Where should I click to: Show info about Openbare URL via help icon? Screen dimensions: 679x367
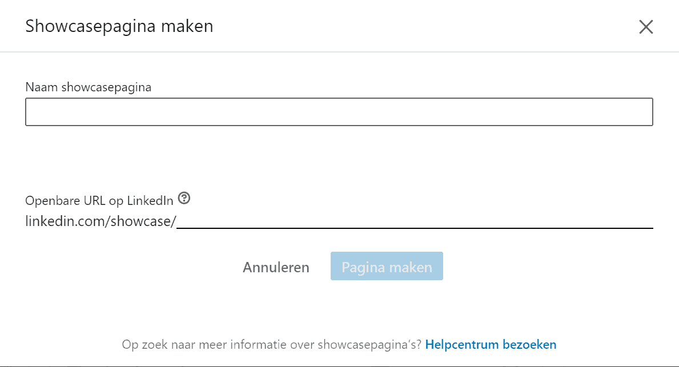(x=184, y=198)
